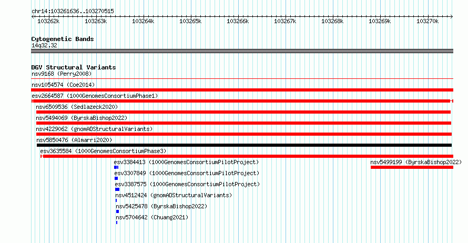
Task: Click nsv5425478 (ByrskaBishop2022) label
Action: coord(161,206)
